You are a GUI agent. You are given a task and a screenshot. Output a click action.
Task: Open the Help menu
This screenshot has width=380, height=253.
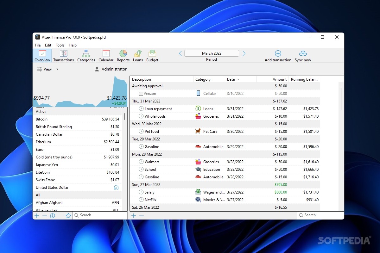pos(73,45)
